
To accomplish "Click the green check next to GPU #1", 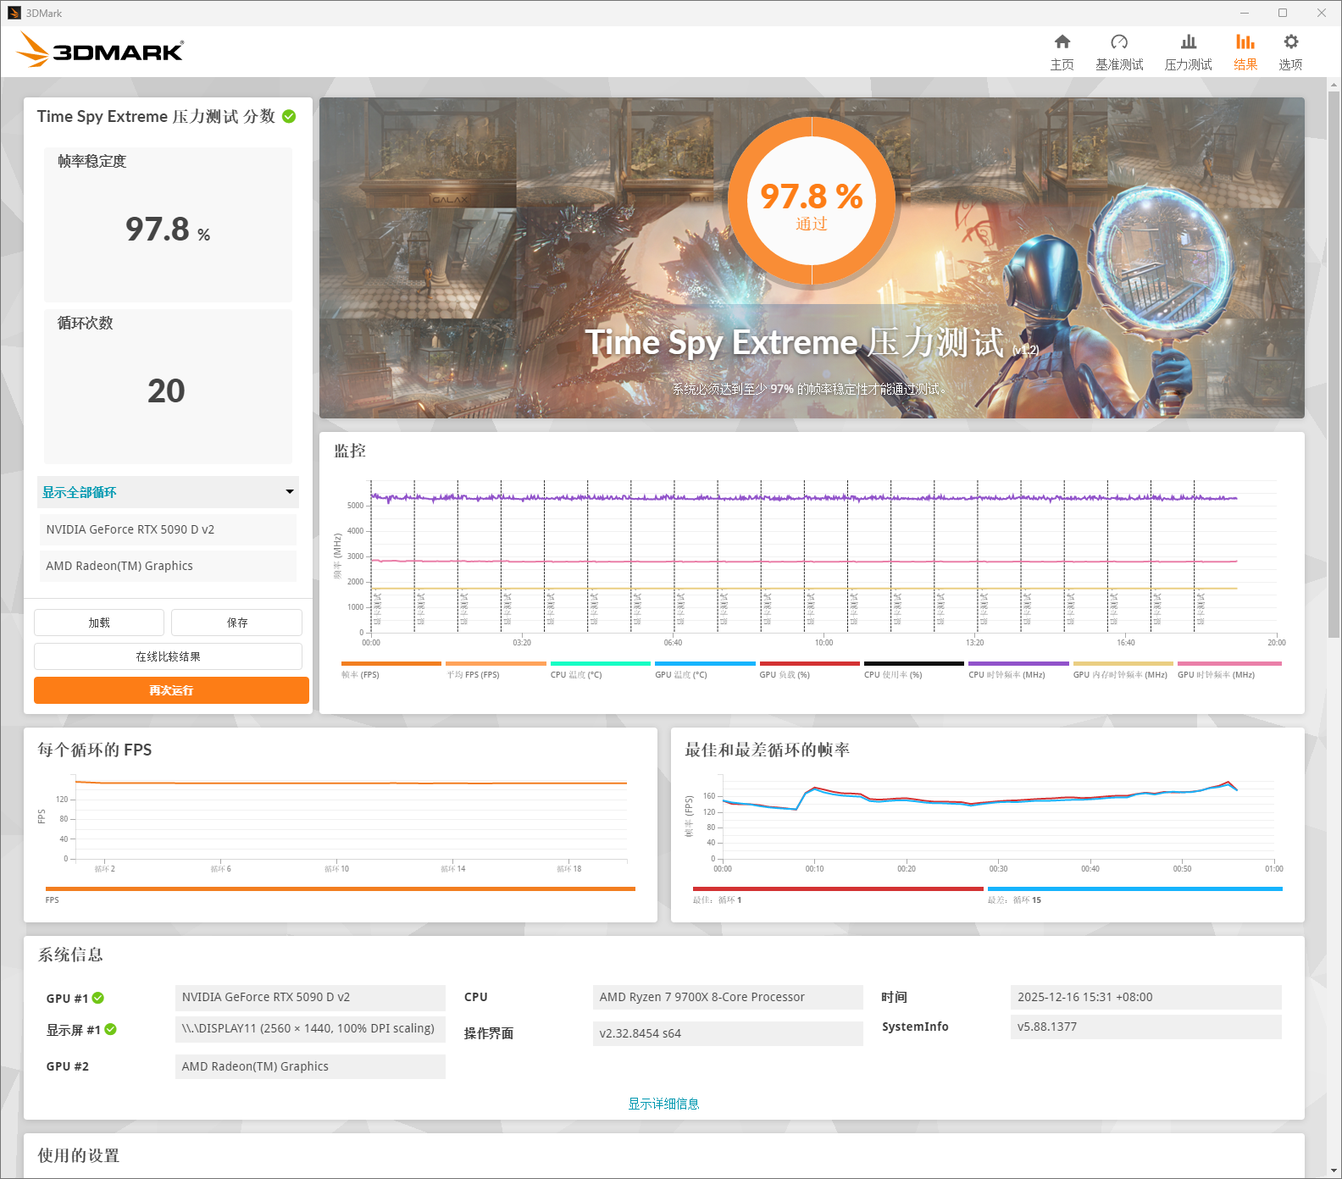I will pos(98,998).
